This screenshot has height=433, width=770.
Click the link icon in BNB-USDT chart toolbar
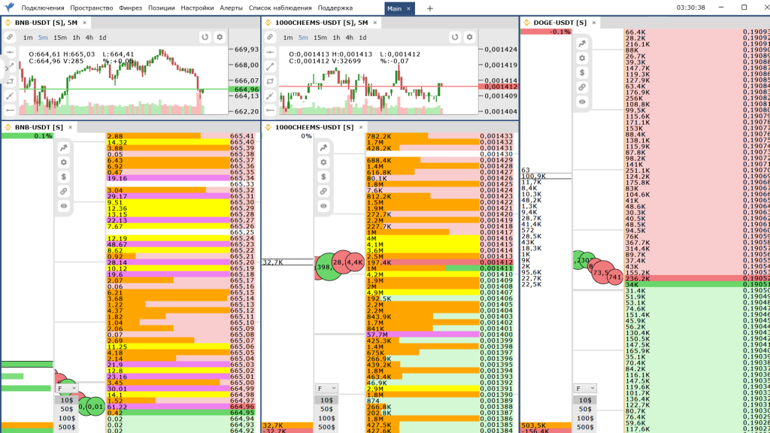[10, 38]
